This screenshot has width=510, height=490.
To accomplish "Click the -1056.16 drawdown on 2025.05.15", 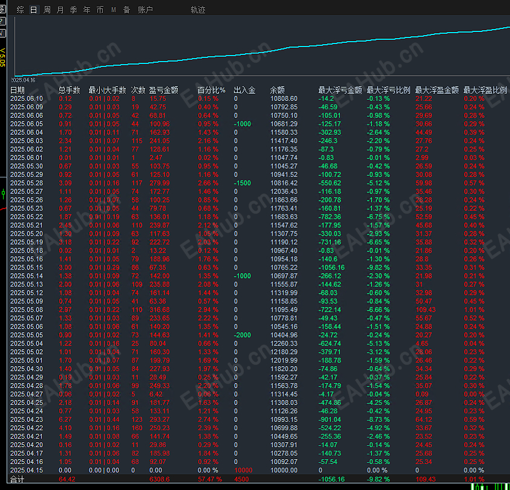I will [332, 268].
